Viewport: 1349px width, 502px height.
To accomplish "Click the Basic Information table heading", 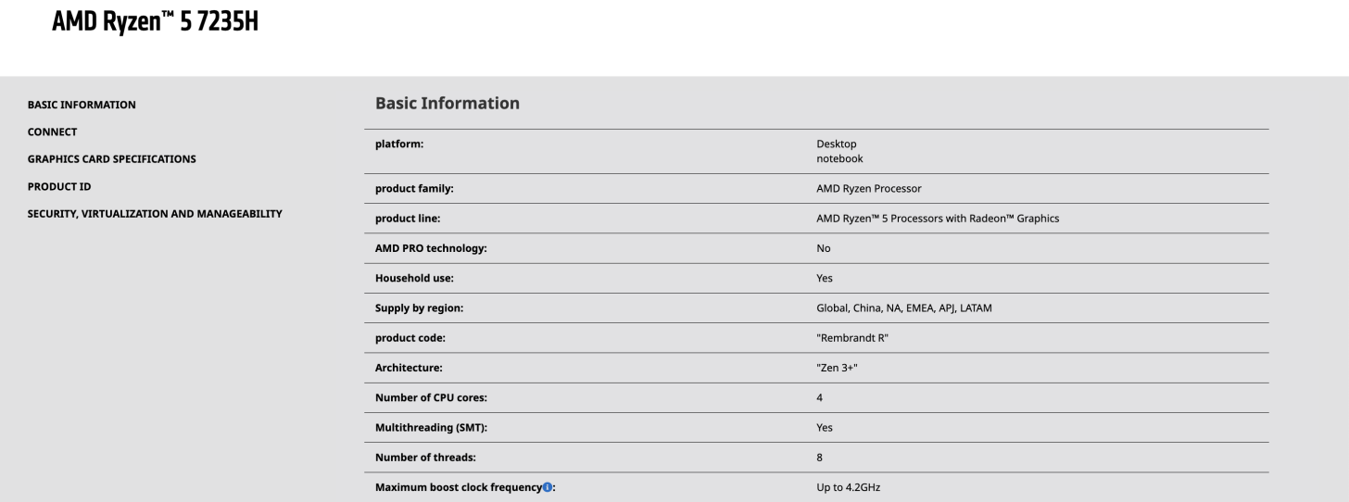I will point(447,104).
